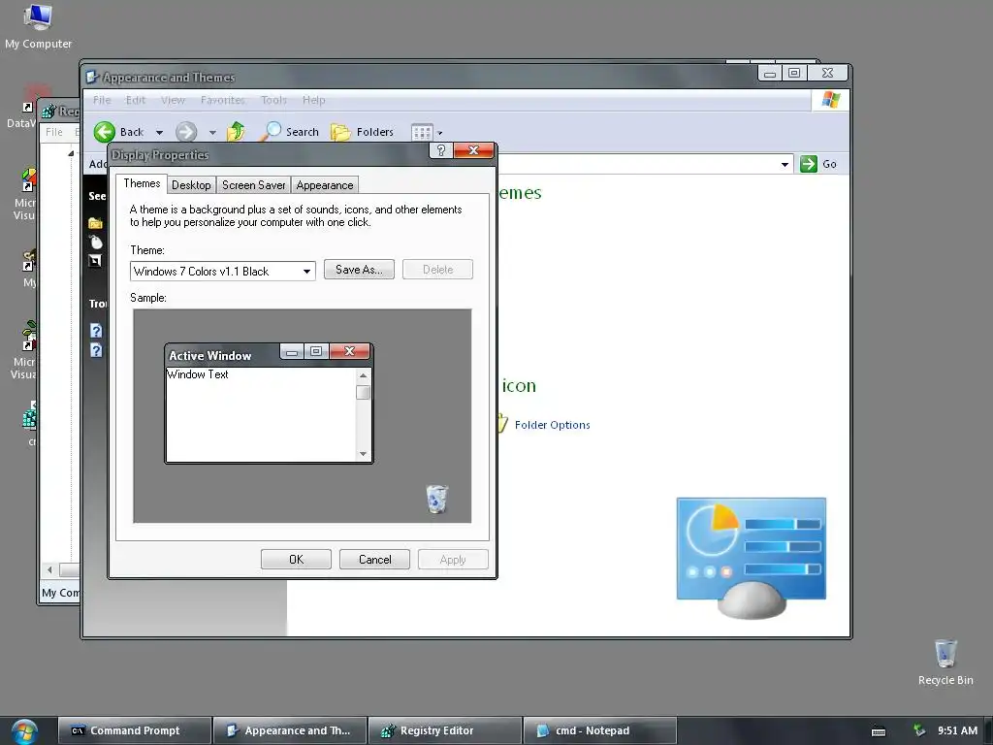Click Registry Editor horizontal scrollbar left arrow
The height and width of the screenshot is (745, 993).
[50, 569]
